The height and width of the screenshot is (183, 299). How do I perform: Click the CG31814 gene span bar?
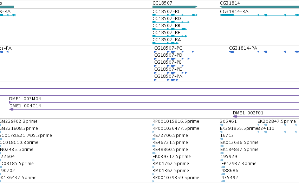pos(260,7)
